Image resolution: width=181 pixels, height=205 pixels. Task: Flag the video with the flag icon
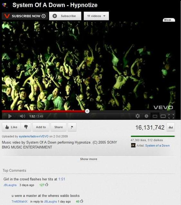72,127
